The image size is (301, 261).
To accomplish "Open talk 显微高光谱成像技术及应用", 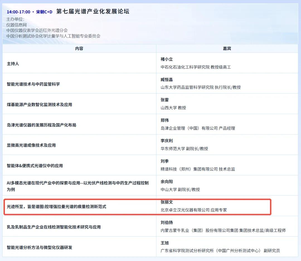I will 31,145.
